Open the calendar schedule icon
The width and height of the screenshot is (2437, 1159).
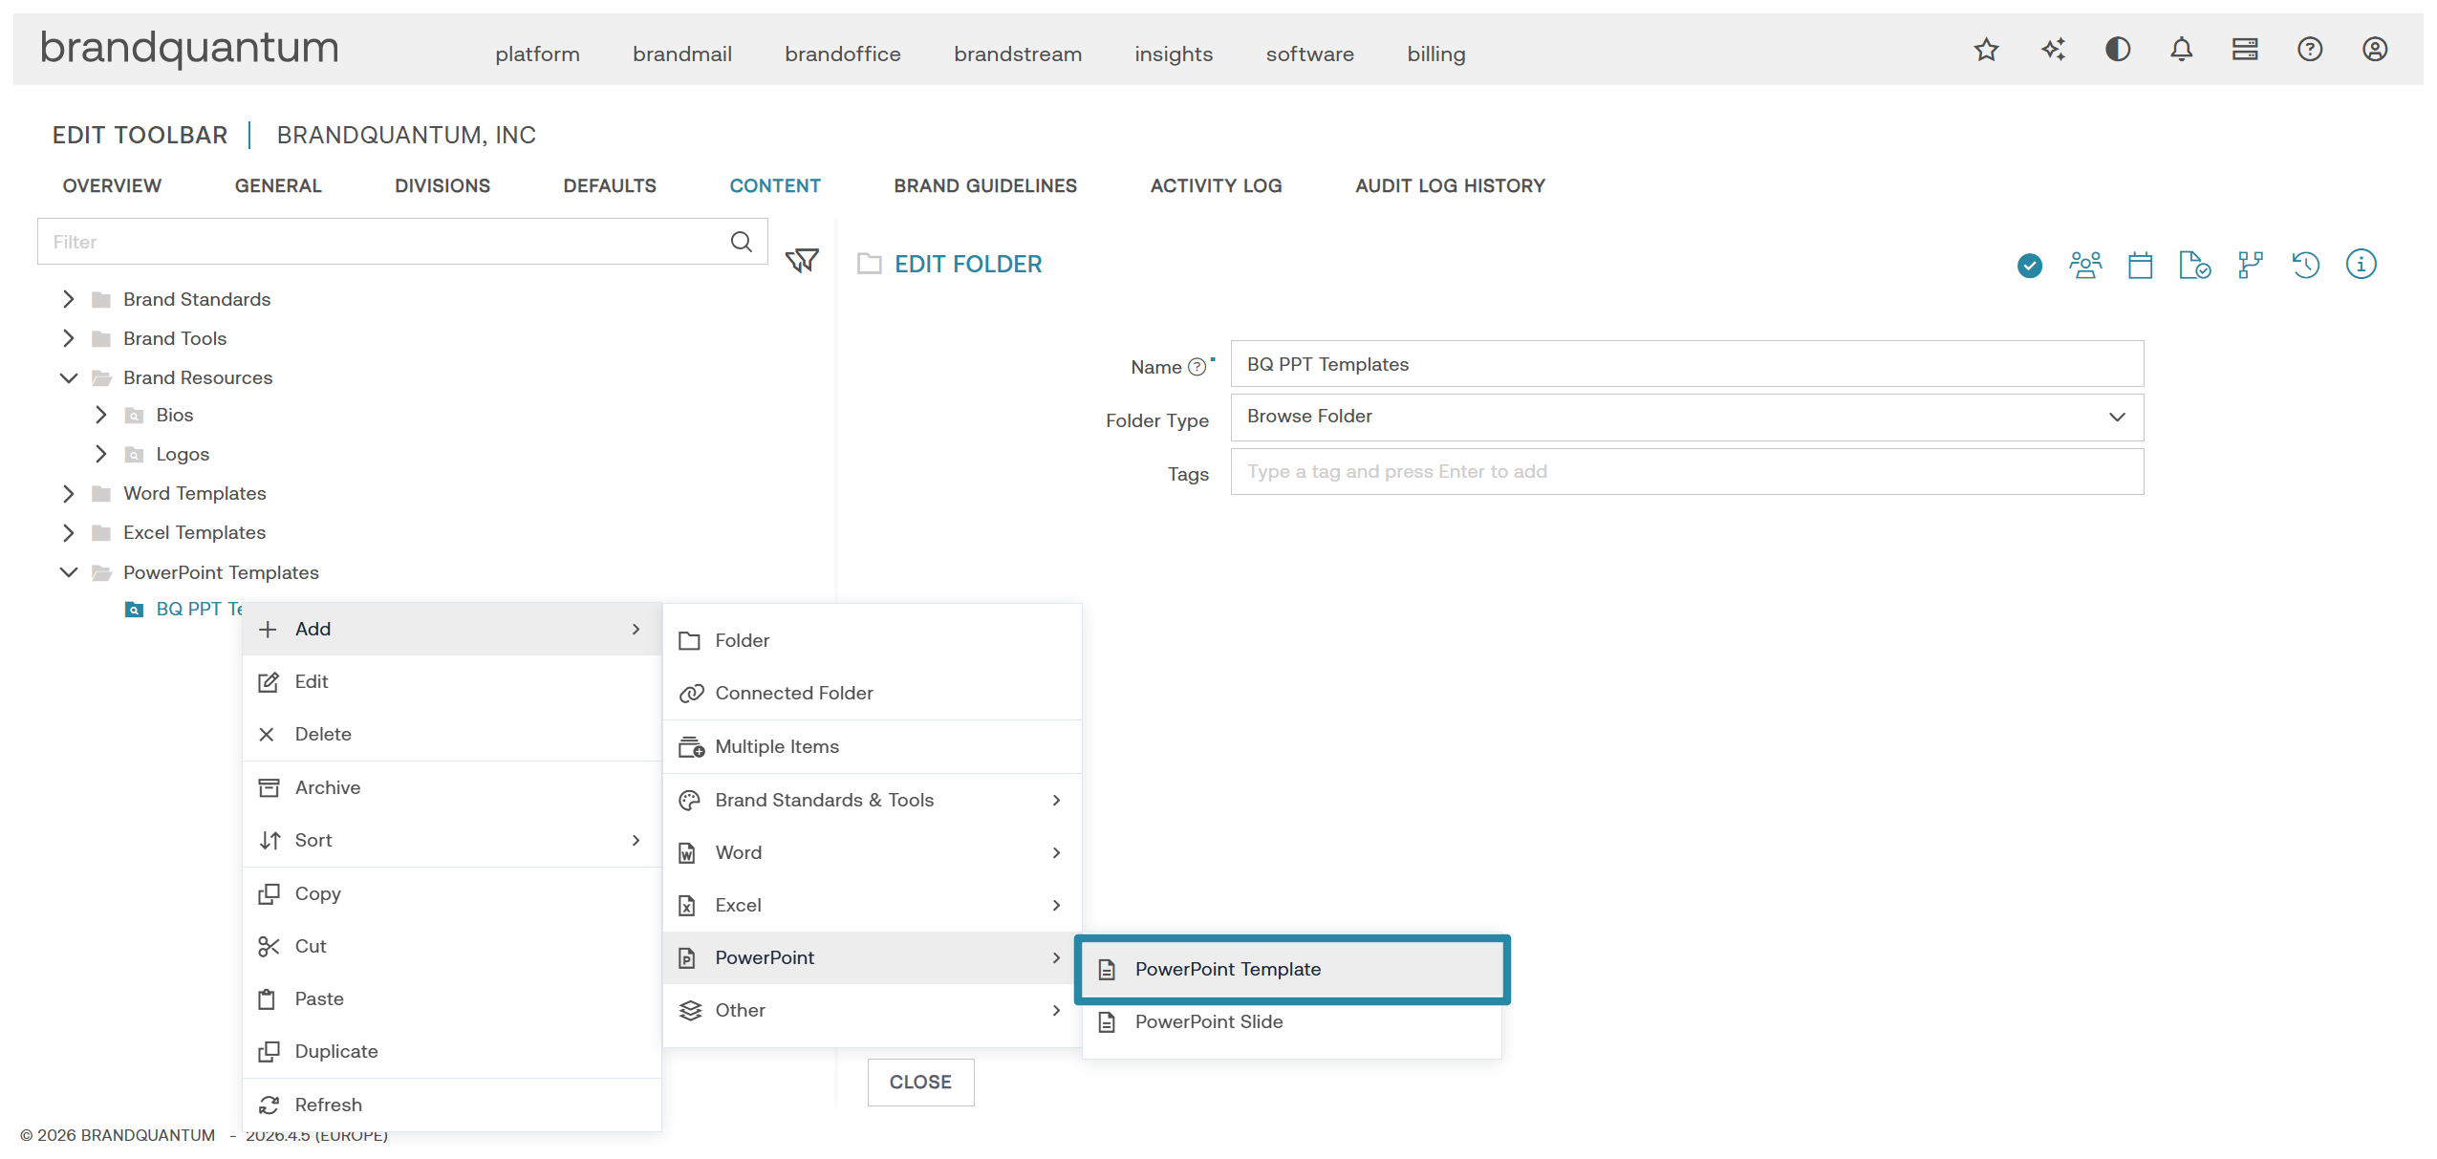[x=2141, y=265]
